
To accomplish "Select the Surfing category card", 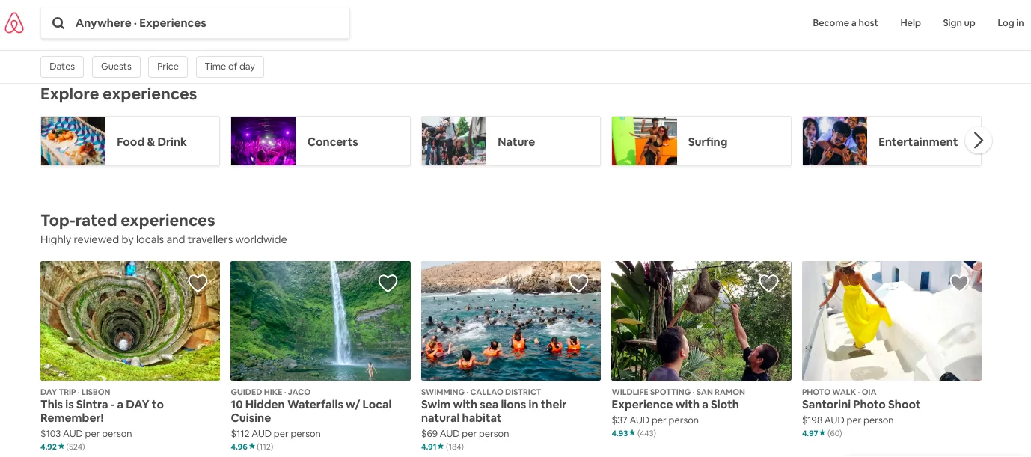I will pos(701,141).
